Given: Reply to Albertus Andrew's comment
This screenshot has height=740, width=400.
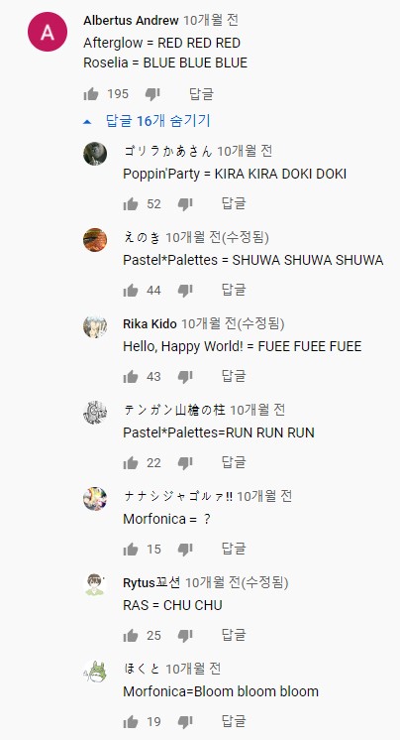Looking at the screenshot, I should (201, 94).
